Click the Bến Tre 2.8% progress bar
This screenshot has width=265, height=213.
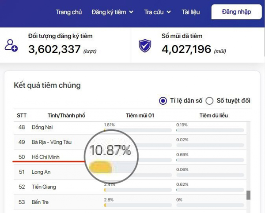137,205
